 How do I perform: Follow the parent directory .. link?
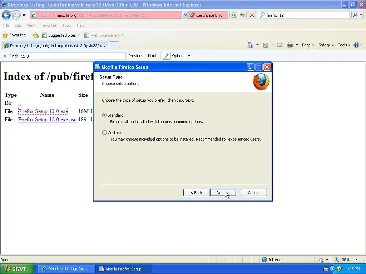[x=20, y=103]
